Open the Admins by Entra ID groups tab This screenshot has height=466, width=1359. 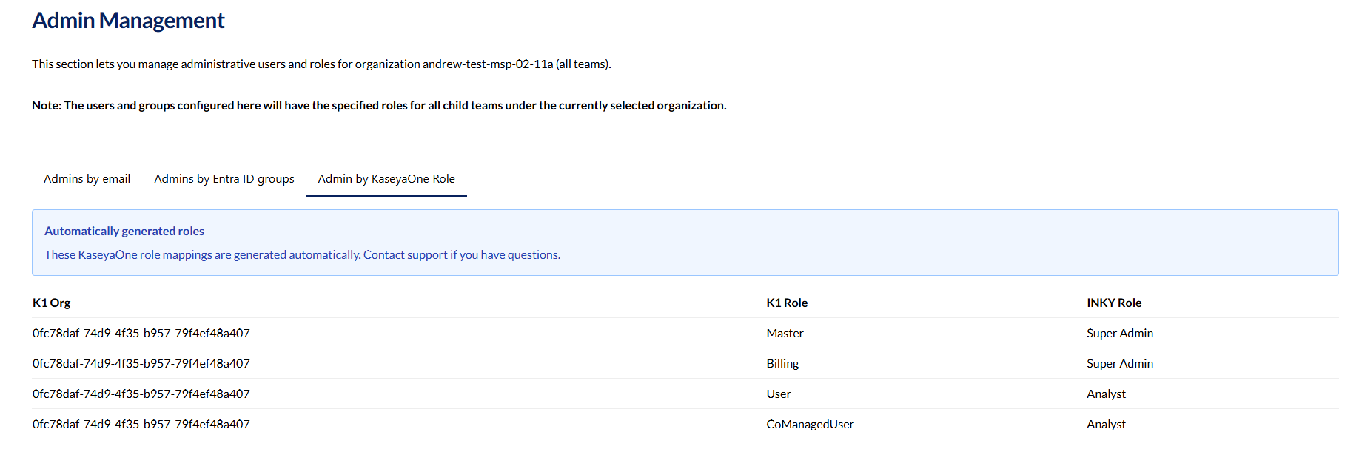point(224,179)
